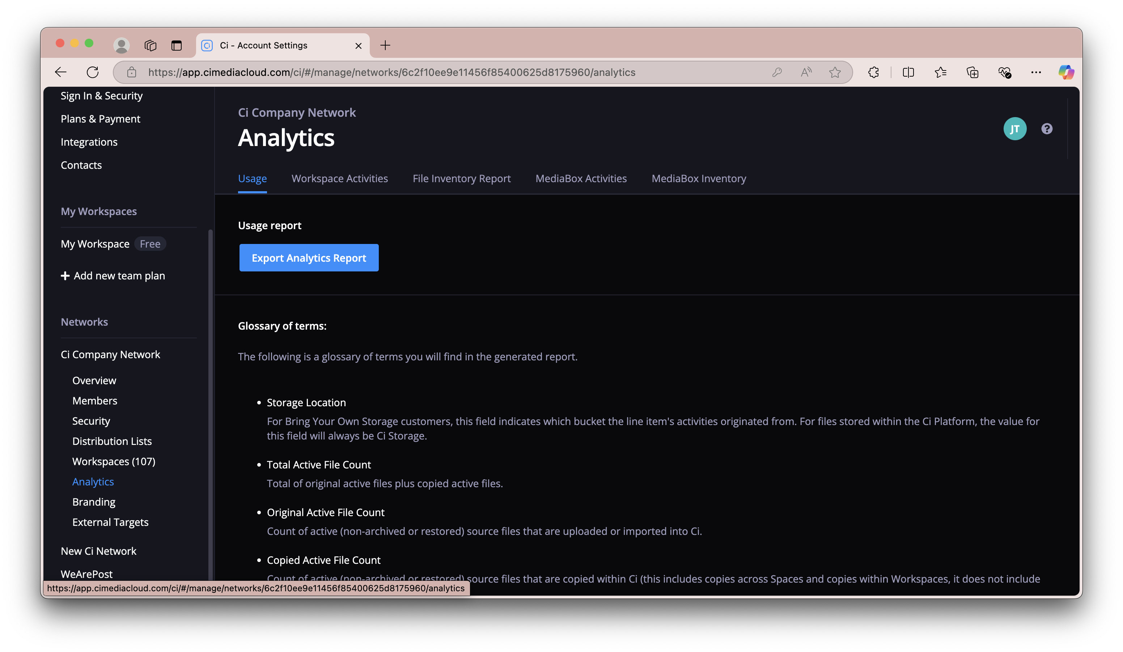The image size is (1123, 652).
Task: Click the Networks section heading
Action: coord(84,322)
